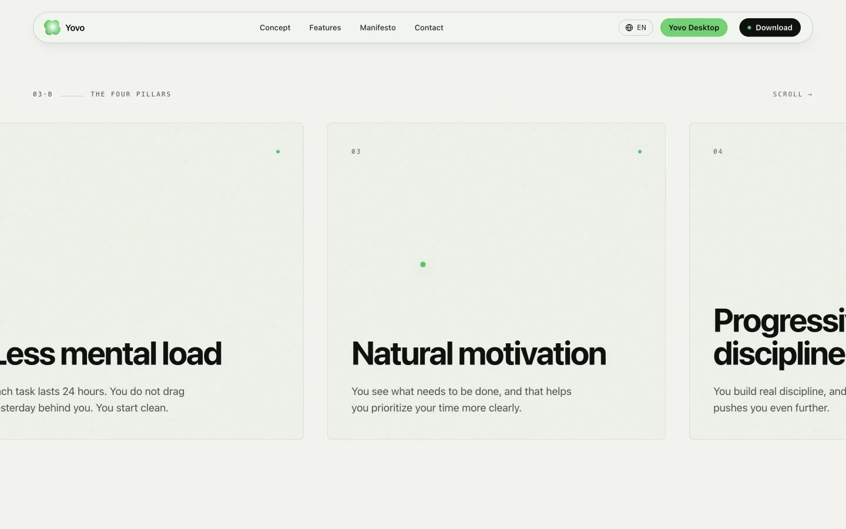The height and width of the screenshot is (529, 846).
Task: Click the Yovo Desktop green button
Action: point(694,28)
